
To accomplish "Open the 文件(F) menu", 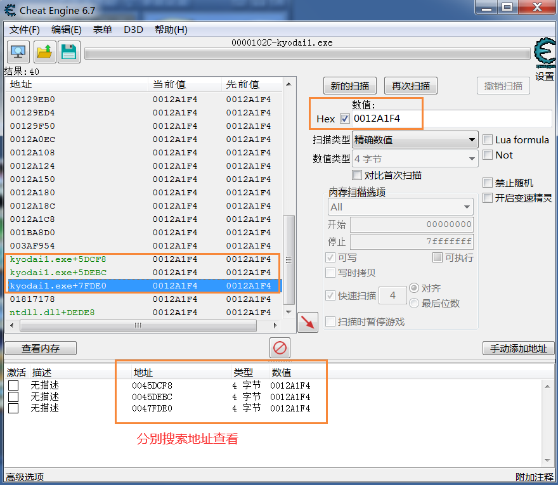I will point(25,30).
